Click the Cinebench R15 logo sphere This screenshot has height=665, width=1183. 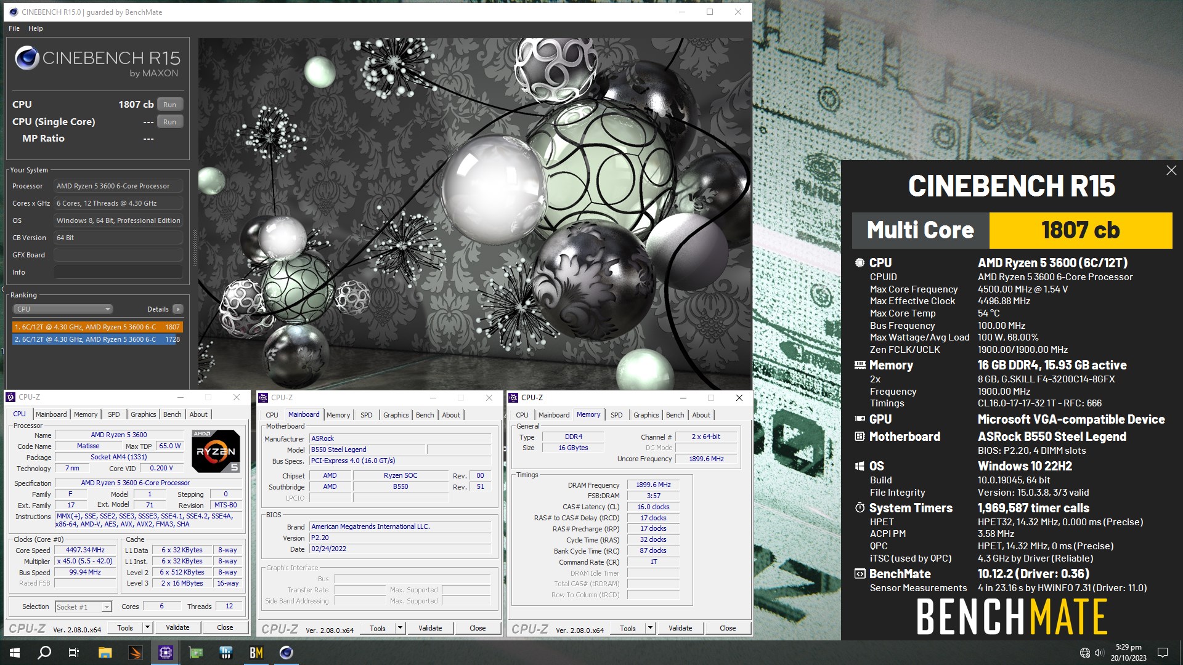26,58
